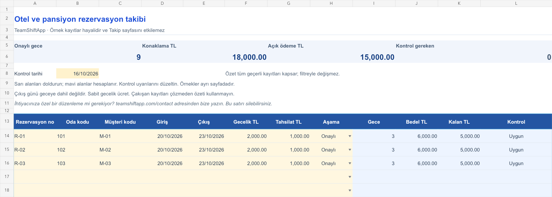
Task: Select customer code cell "M-01"
Action: [120, 136]
